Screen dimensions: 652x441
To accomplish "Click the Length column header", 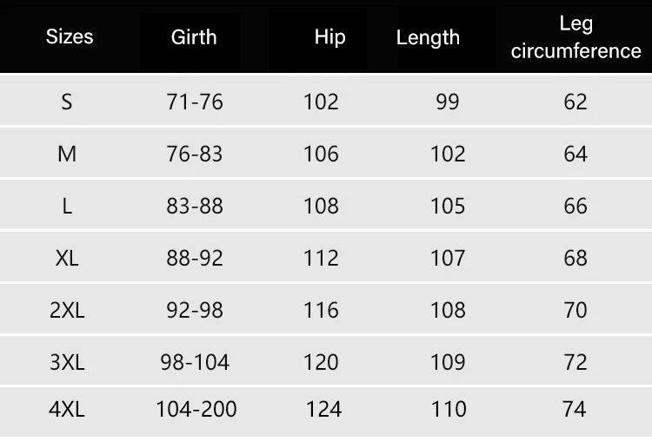I will click(x=428, y=37).
